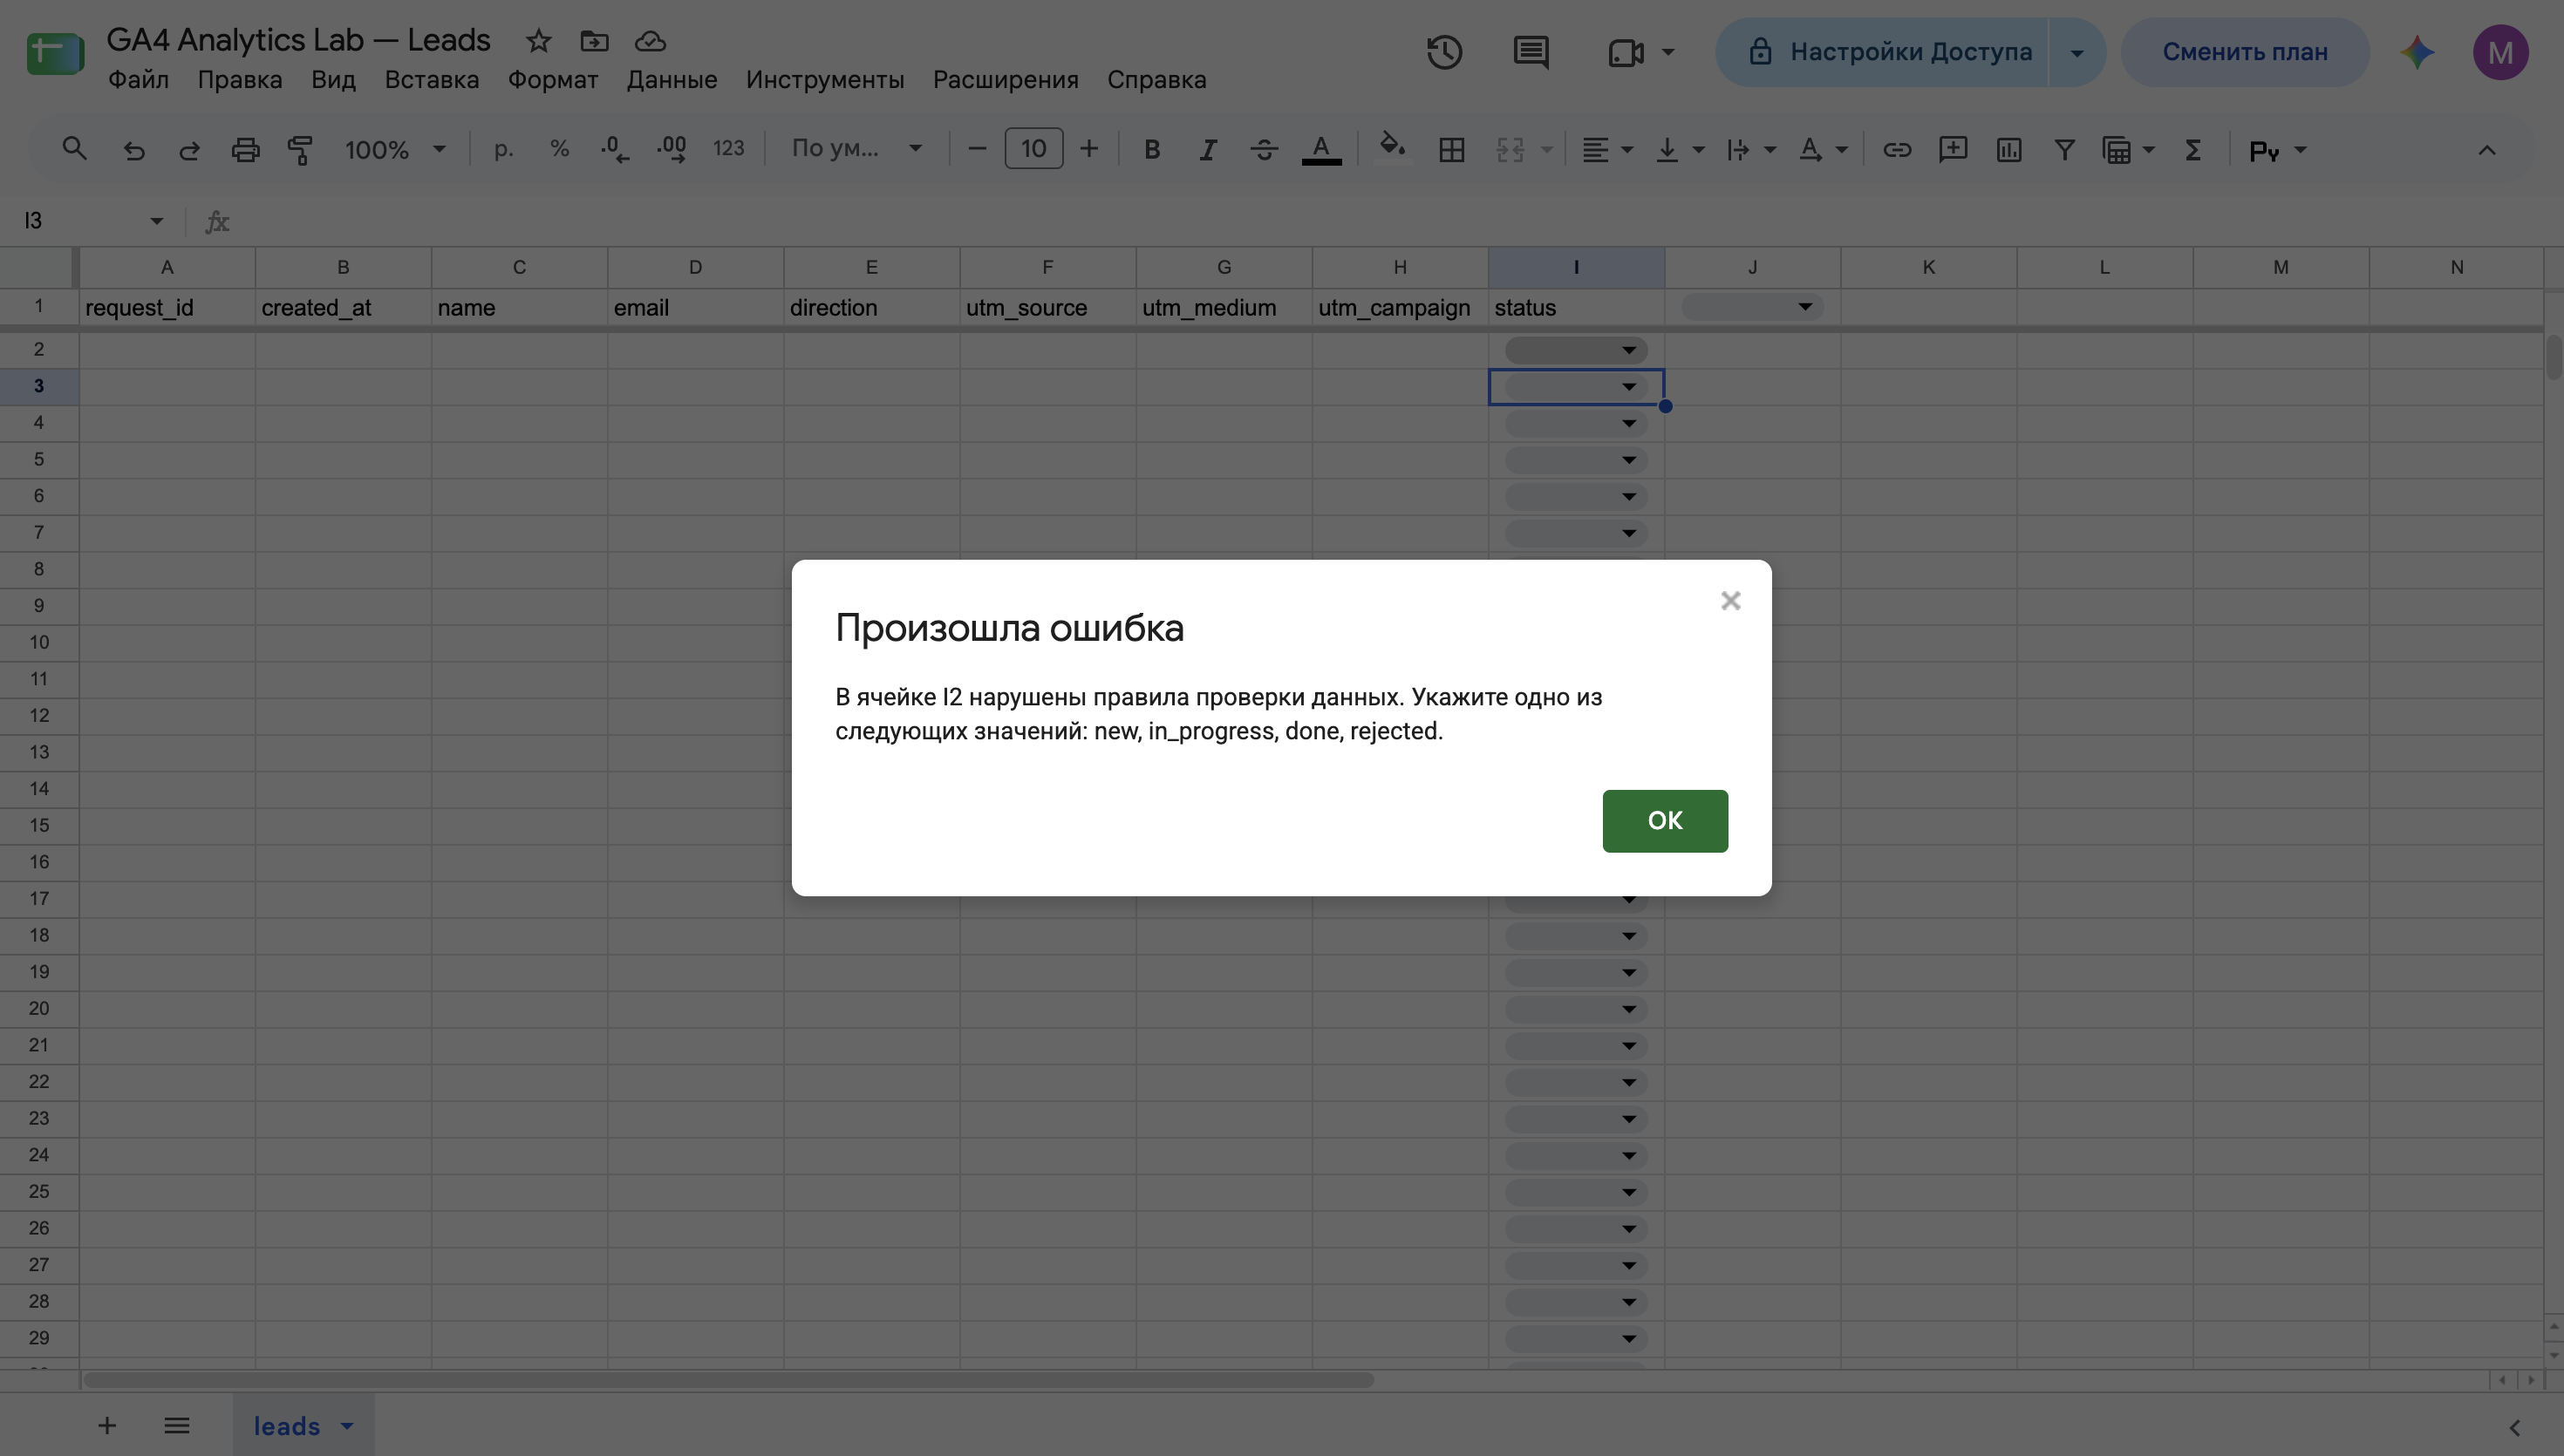The image size is (2564, 1456).
Task: Click the create filter funnel icon
Action: coord(2064,150)
